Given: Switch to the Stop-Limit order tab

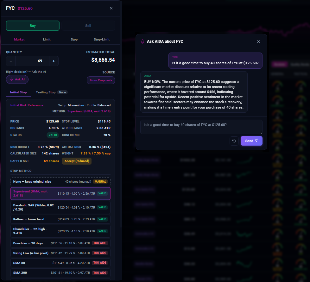Looking at the screenshot, I should click(x=102, y=40).
